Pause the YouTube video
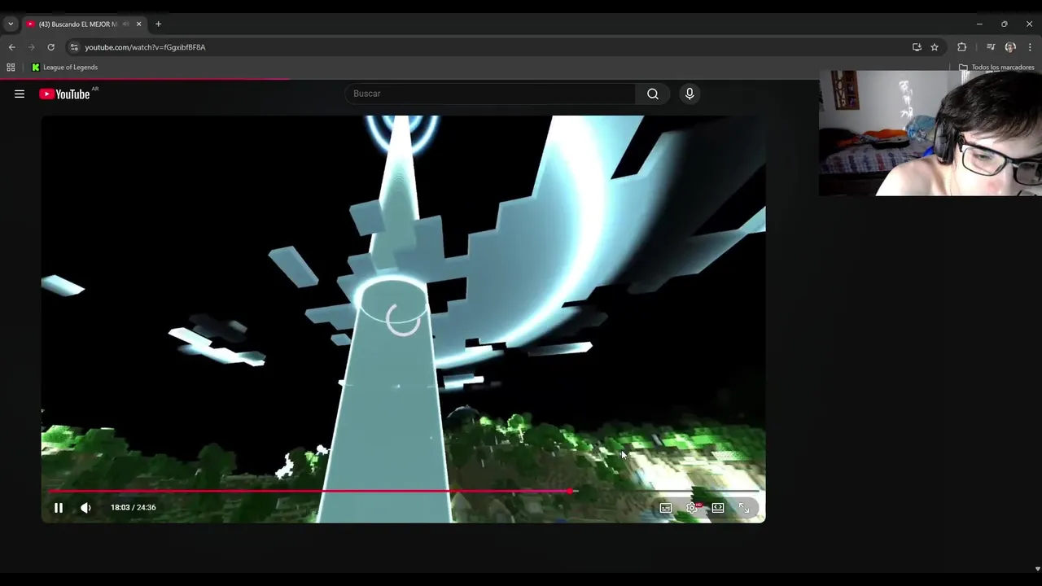The height and width of the screenshot is (586, 1042). tap(59, 507)
